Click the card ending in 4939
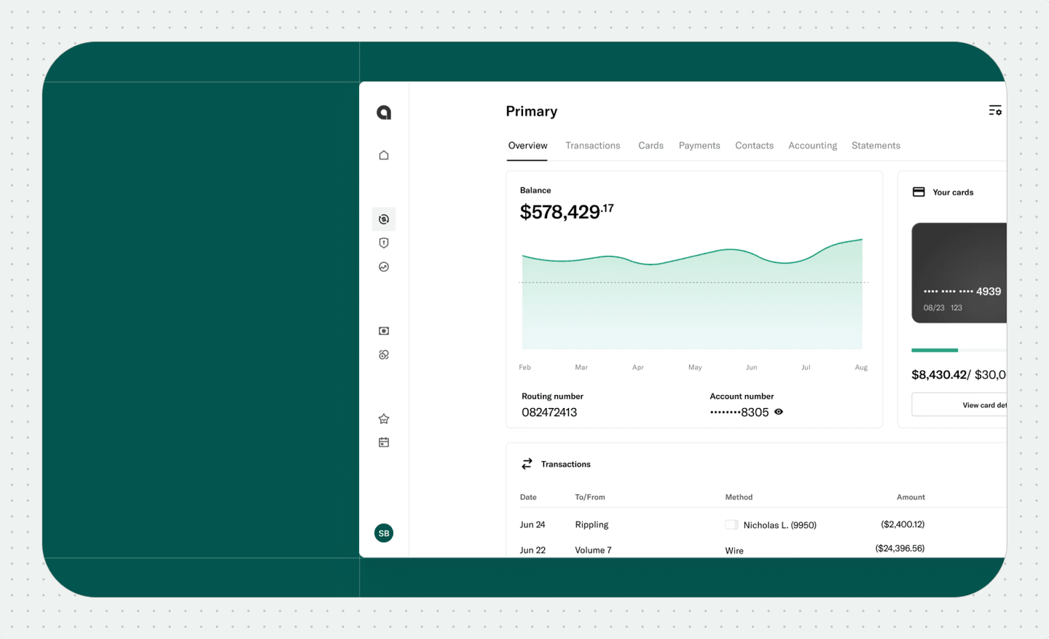 [x=959, y=273]
